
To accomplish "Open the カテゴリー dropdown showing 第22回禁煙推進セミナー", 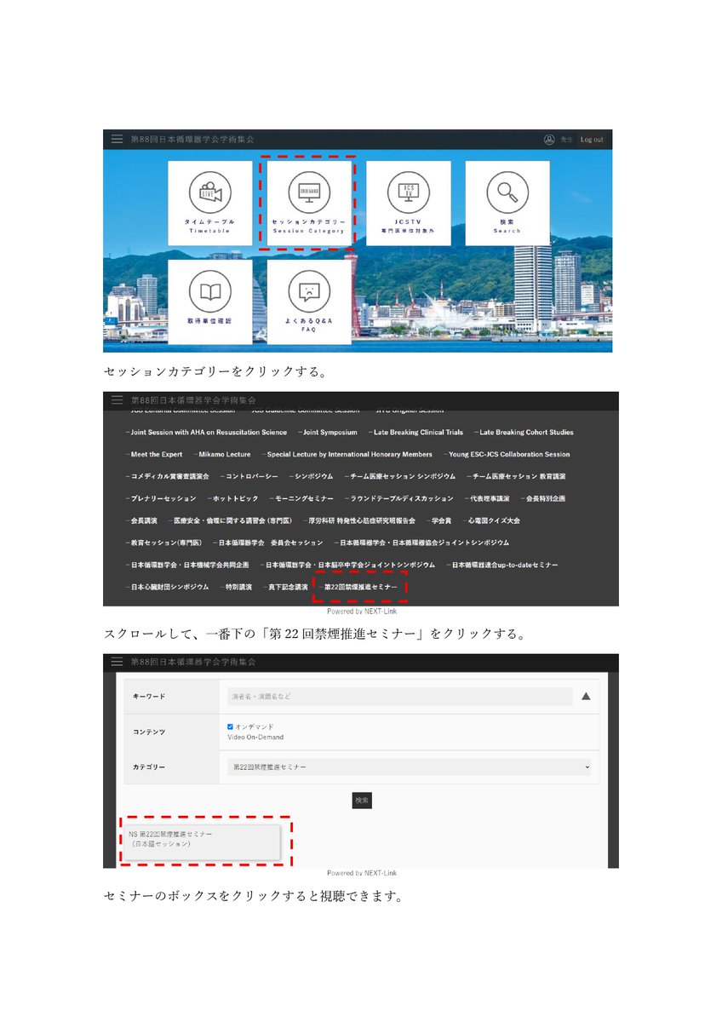I will coord(409,767).
